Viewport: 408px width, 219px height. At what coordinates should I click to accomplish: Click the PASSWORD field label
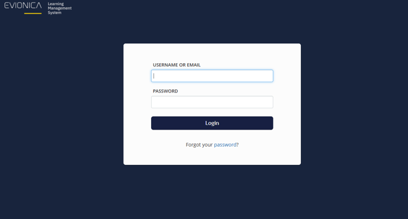(165, 91)
